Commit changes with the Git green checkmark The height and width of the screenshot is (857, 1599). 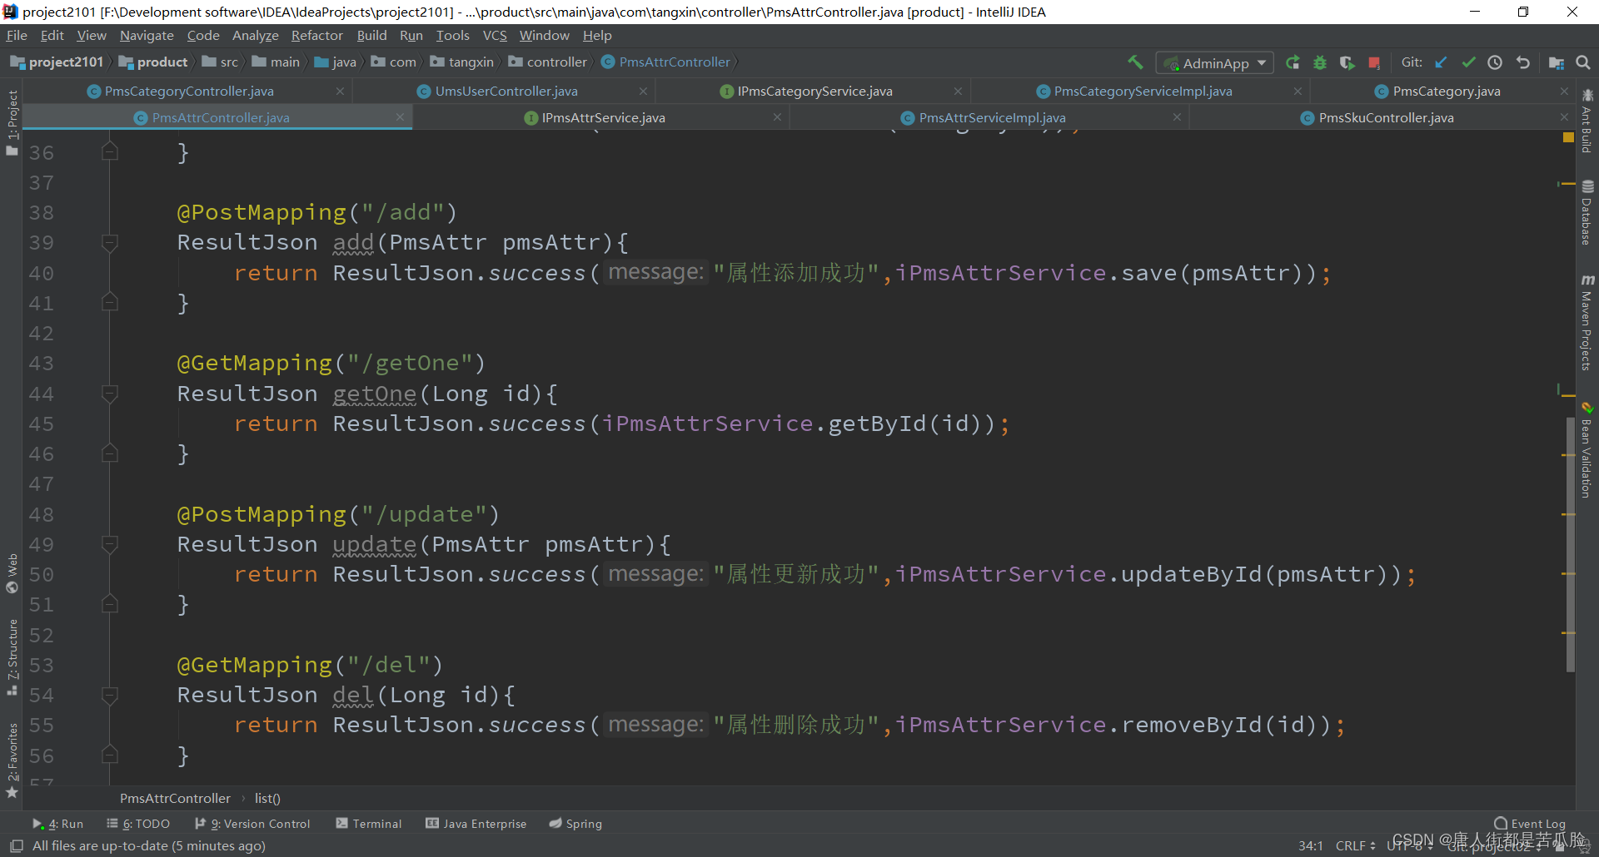1468,62
